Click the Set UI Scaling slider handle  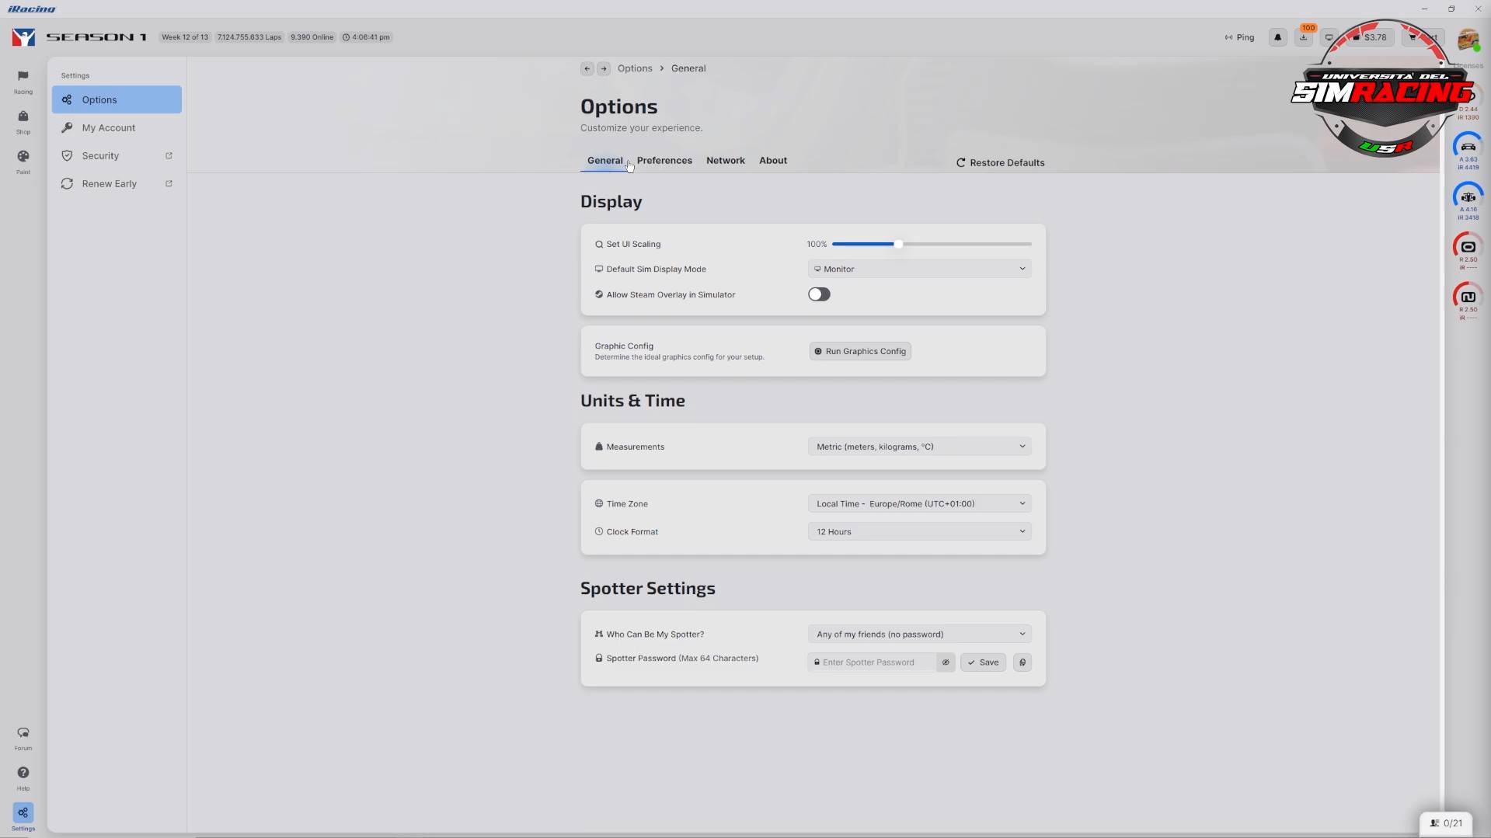(x=898, y=244)
